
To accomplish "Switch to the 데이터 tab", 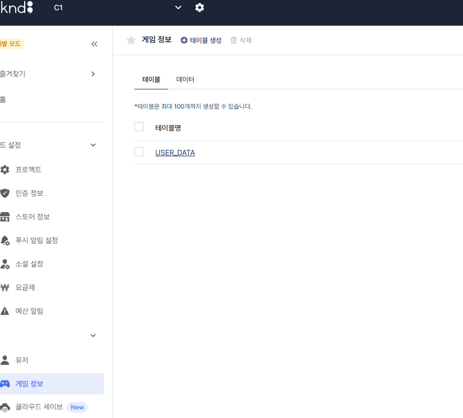I will 185,79.
